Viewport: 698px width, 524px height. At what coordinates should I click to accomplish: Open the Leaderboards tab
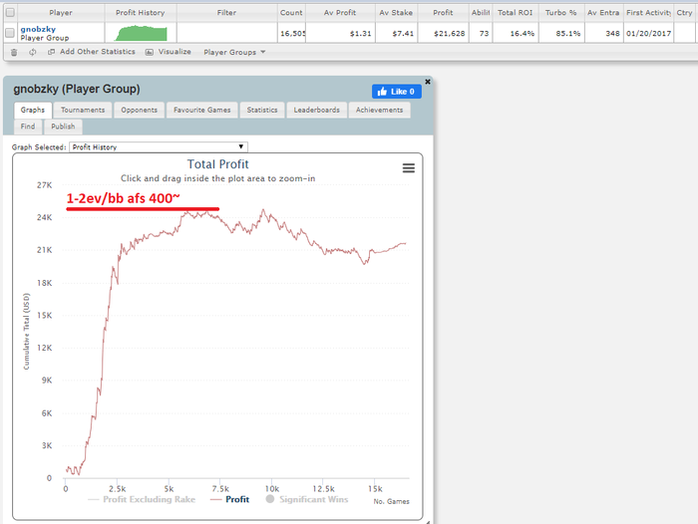coord(316,110)
